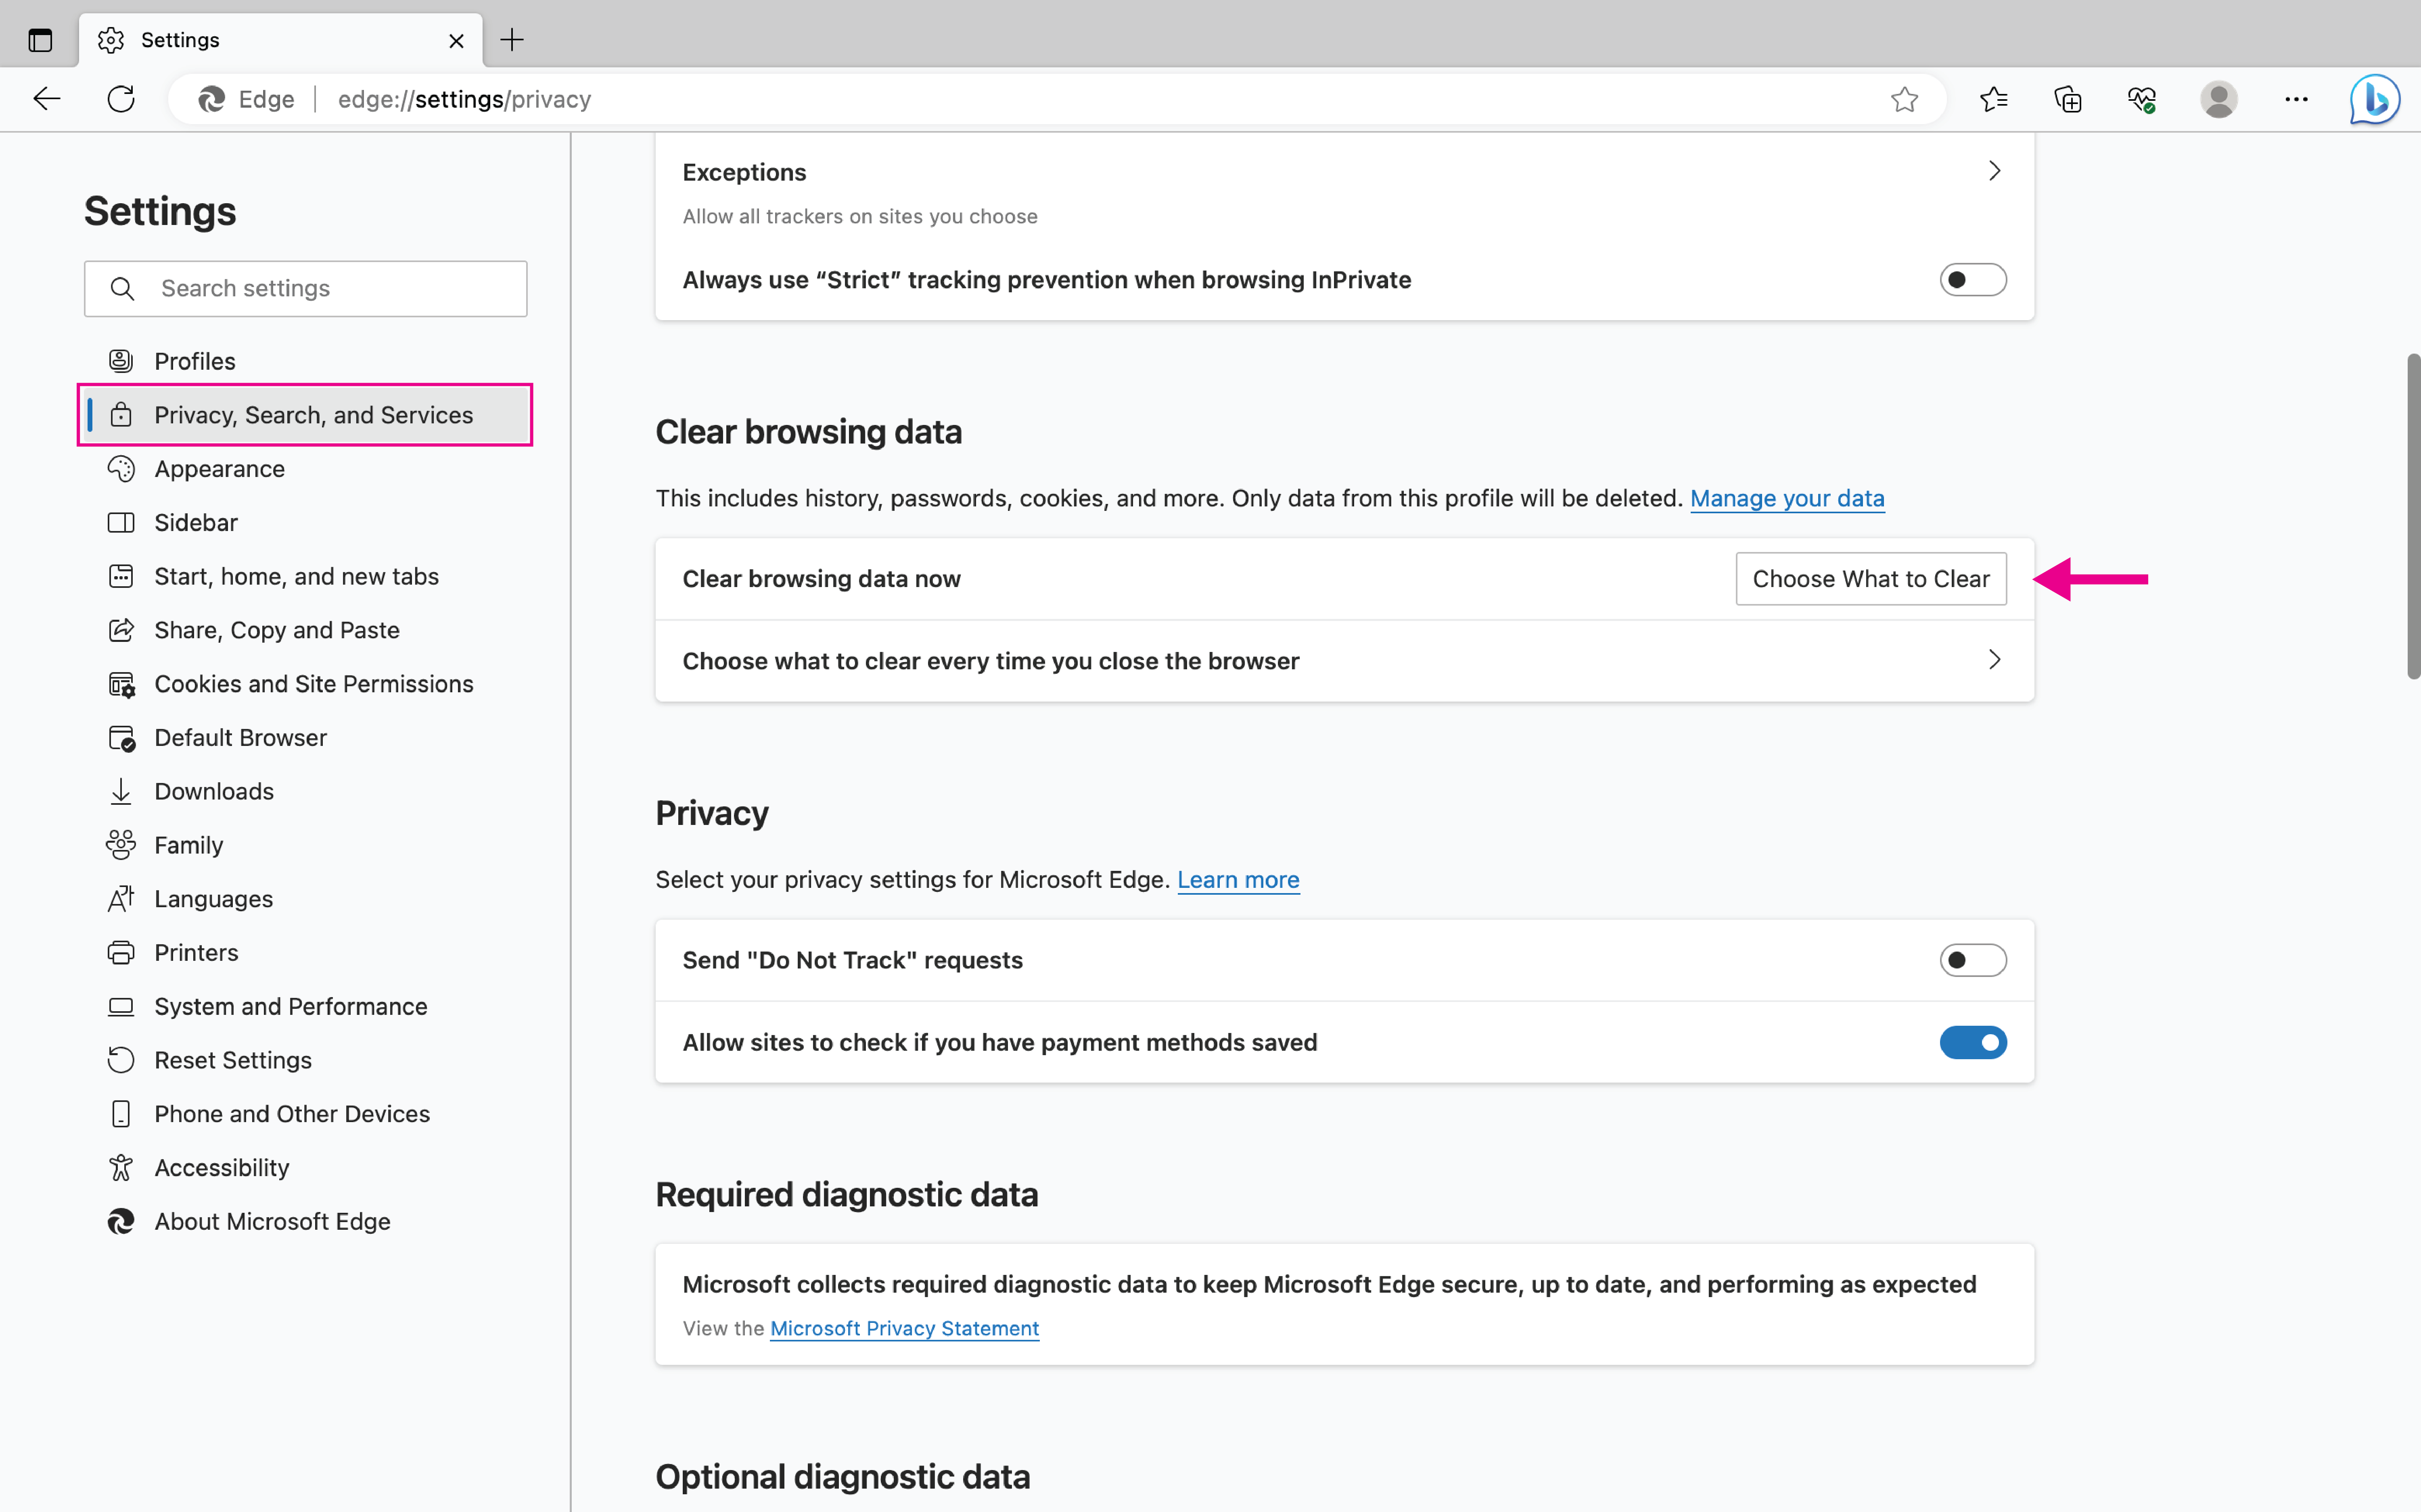
Task: Click the Sidebar panel icon
Action: [x=121, y=523]
